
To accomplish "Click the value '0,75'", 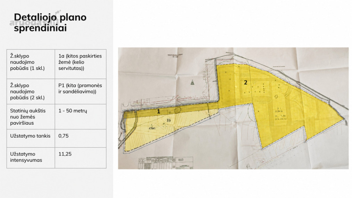I will pos(64,136).
